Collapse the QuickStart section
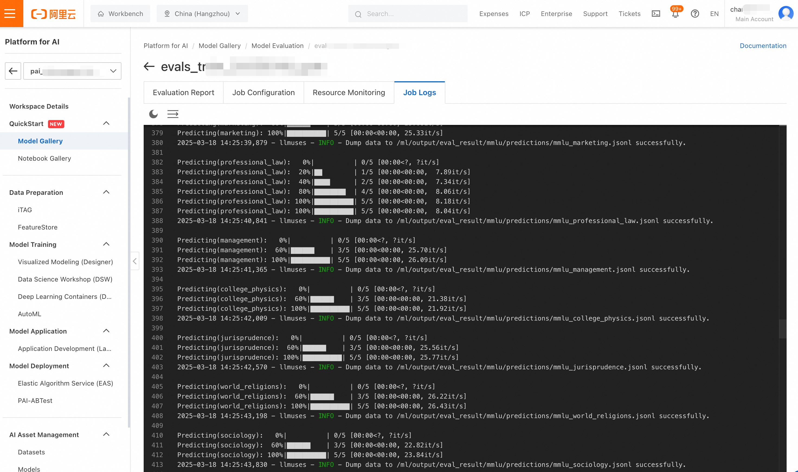This screenshot has height=472, width=798. click(x=106, y=123)
